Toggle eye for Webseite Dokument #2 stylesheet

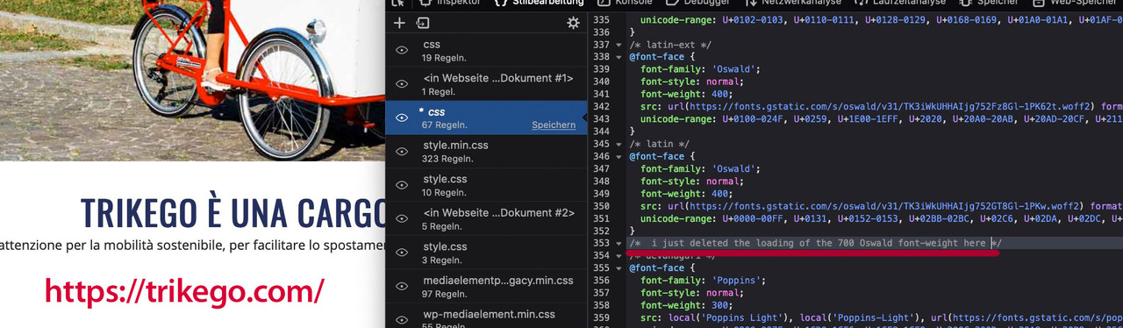point(402,219)
